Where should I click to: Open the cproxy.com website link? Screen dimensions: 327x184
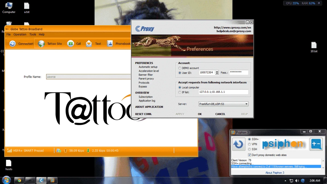tap(233, 28)
